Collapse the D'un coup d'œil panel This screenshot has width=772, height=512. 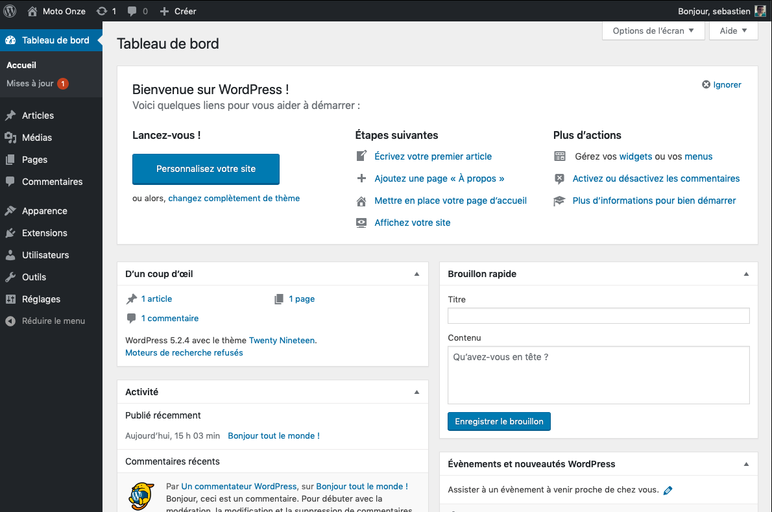pyautogui.click(x=416, y=274)
